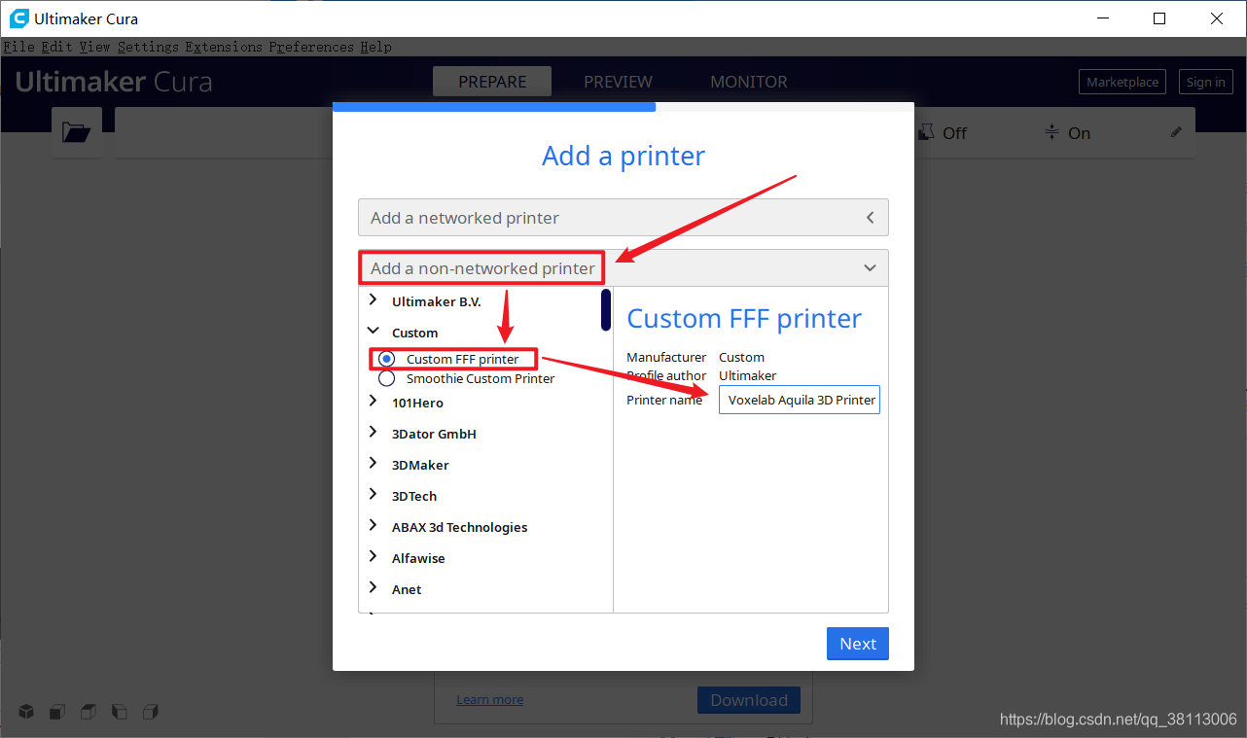Select Custom FFF printer radio button
The width and height of the screenshot is (1247, 738).
(387, 359)
